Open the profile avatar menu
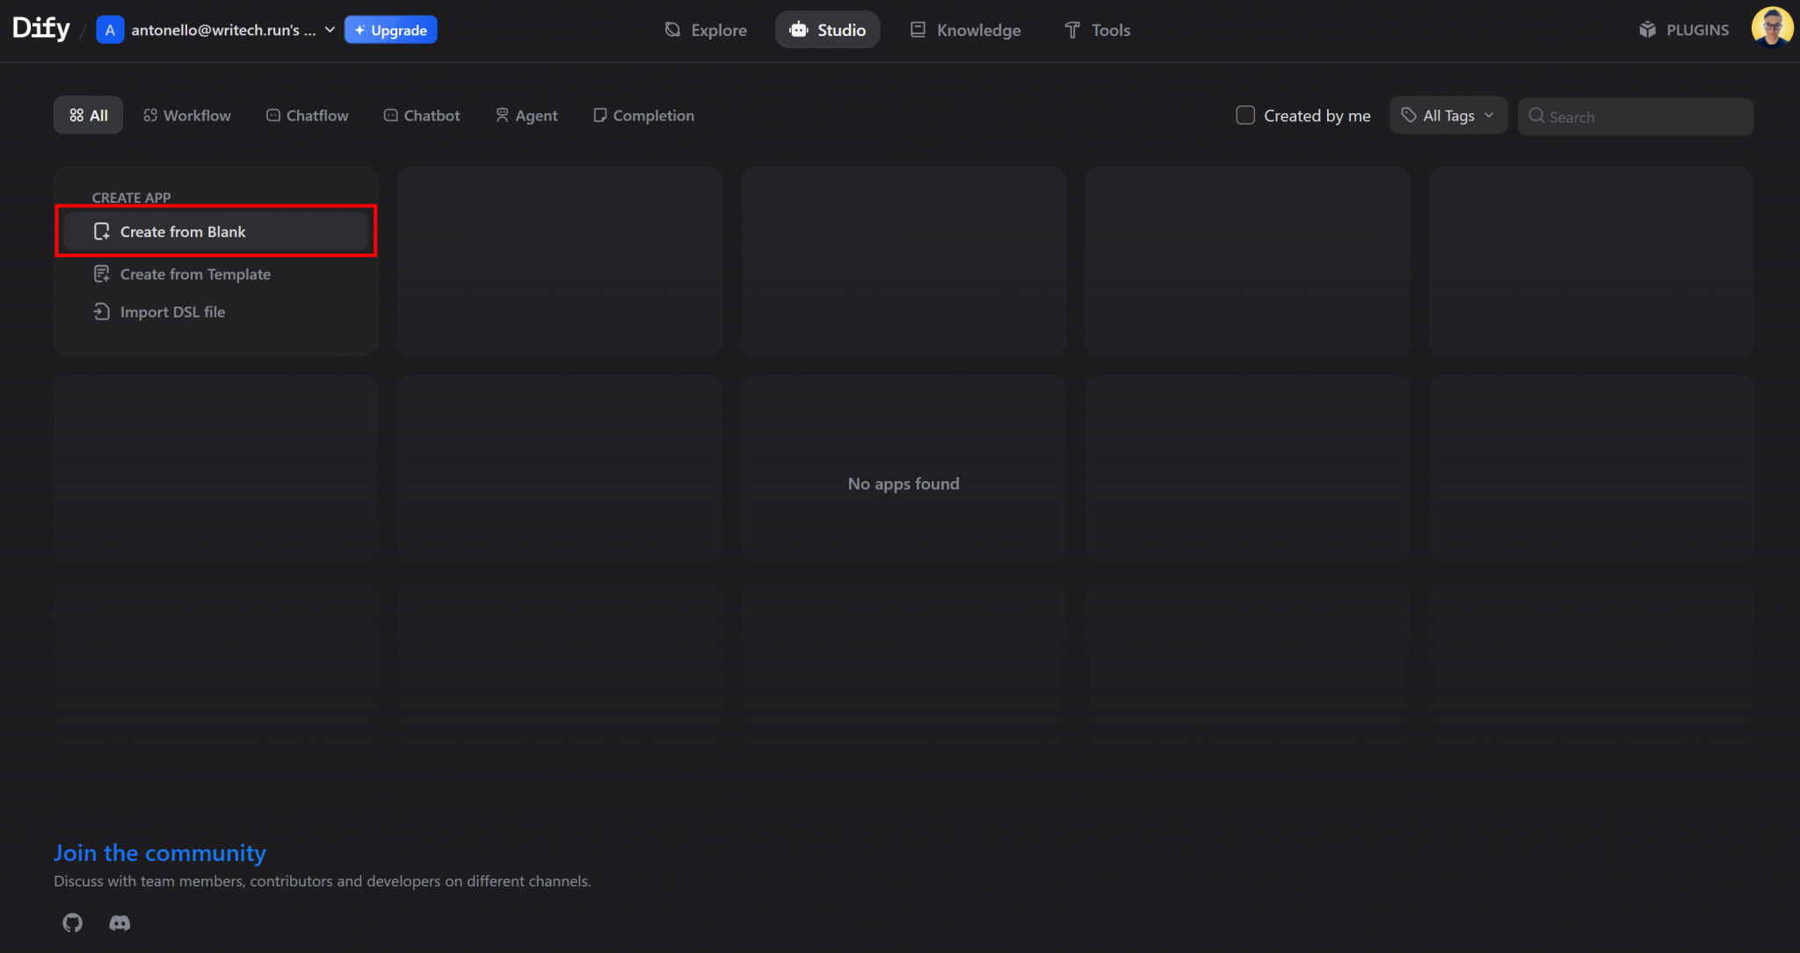The width and height of the screenshot is (1800, 953). pyautogui.click(x=1774, y=26)
